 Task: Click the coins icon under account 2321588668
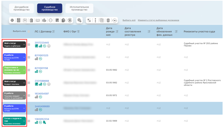(40, 84)
